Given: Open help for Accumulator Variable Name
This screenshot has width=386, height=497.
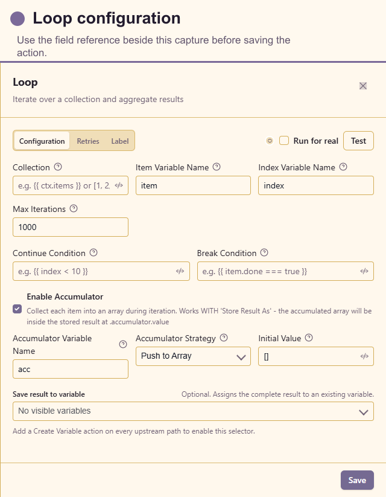Looking at the screenshot, I should point(123,344).
